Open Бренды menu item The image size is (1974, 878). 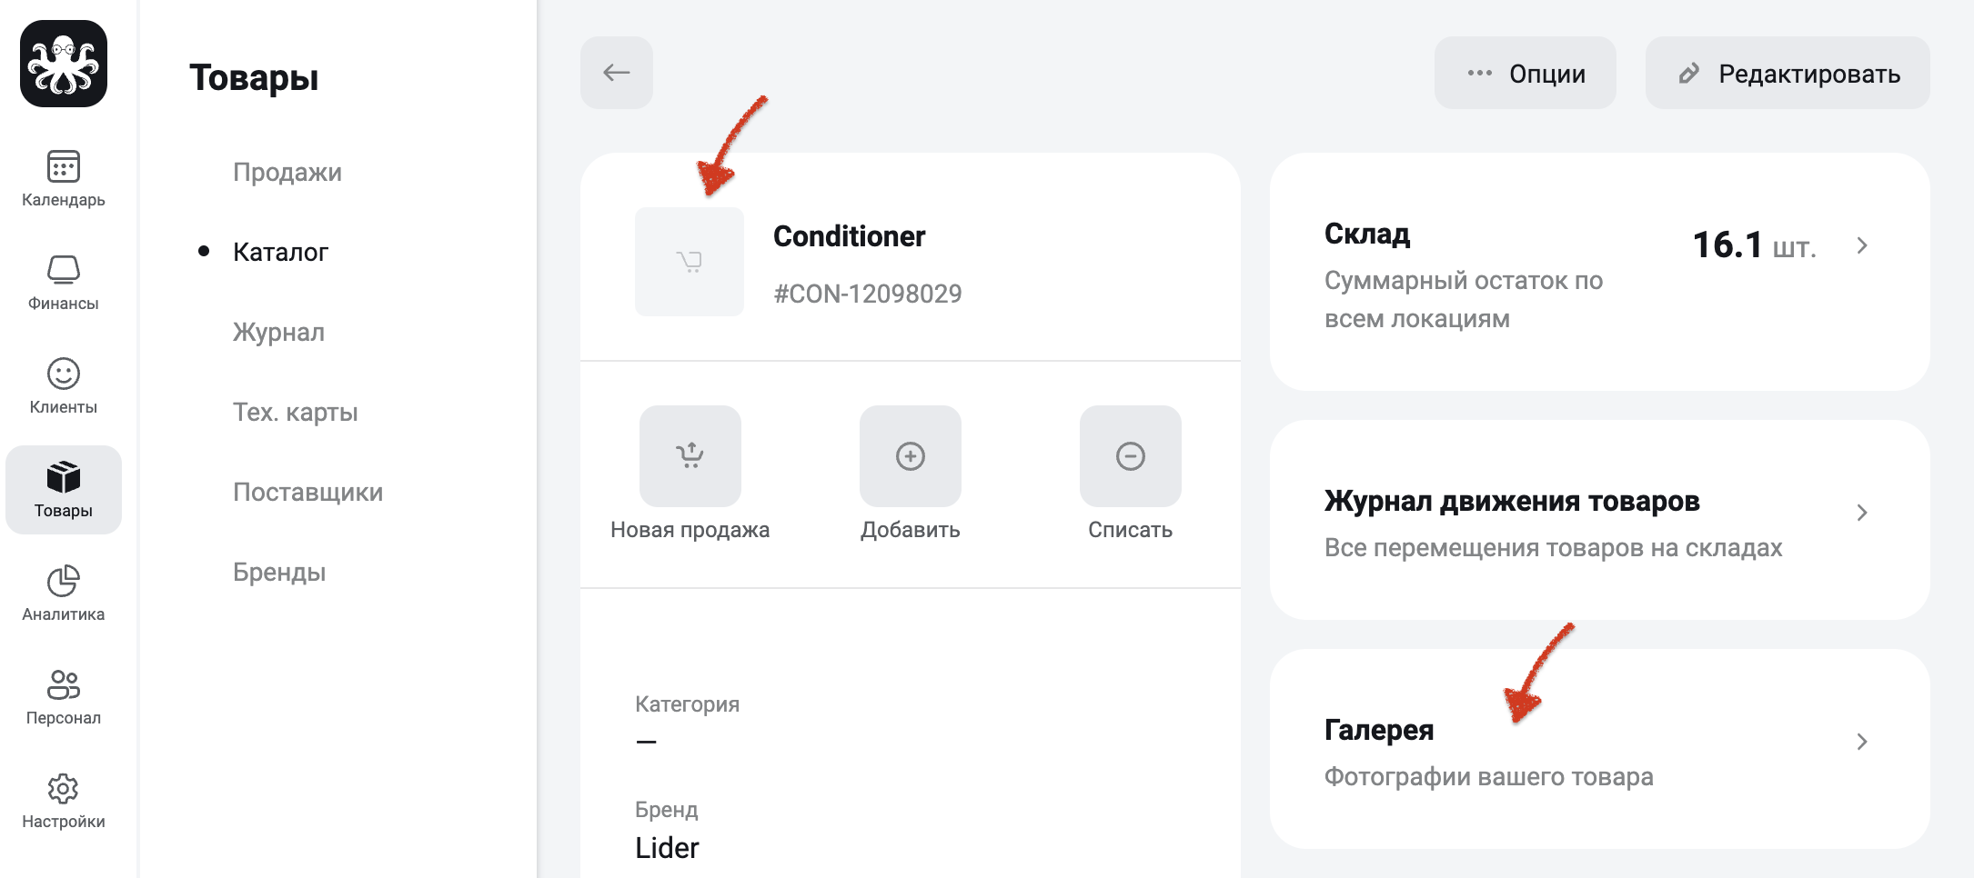click(279, 572)
